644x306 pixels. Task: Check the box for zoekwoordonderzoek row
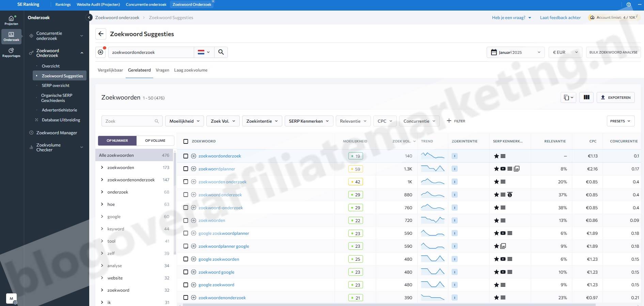coord(186,156)
